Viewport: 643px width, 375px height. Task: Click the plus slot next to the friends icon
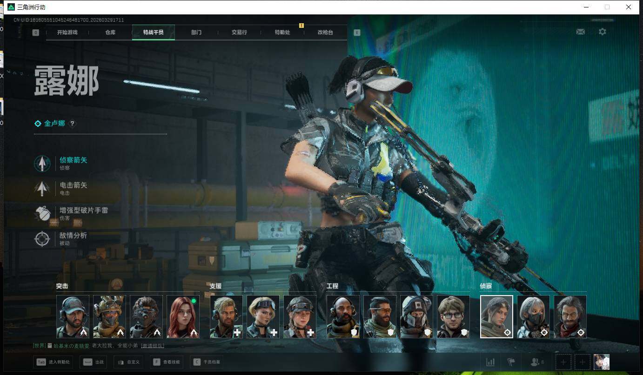563,362
